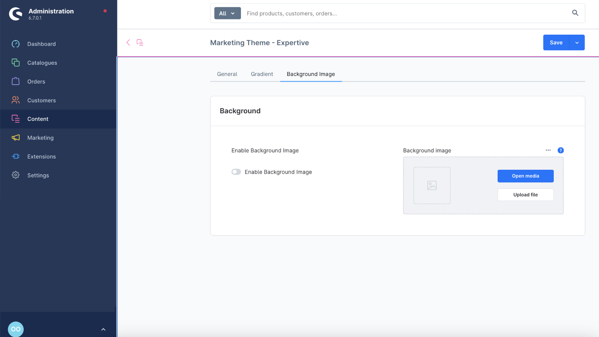Click the Catalogues stacked squares icon
The image size is (599, 337).
click(x=16, y=63)
